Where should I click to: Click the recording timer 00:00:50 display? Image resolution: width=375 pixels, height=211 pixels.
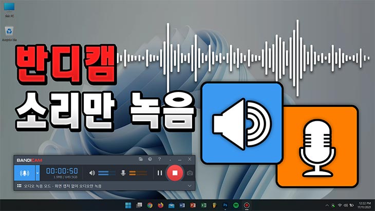[x=62, y=171]
